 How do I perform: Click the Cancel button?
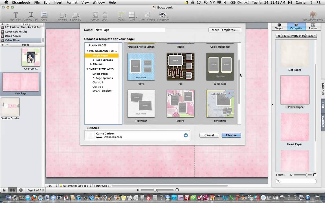tap(209, 135)
